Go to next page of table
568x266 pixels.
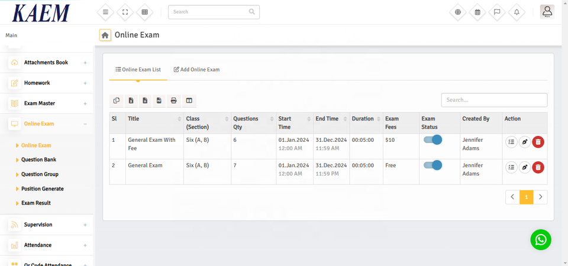pos(540,197)
